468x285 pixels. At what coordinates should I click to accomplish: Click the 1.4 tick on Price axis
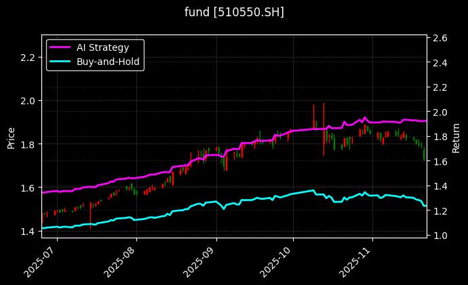pos(28,232)
